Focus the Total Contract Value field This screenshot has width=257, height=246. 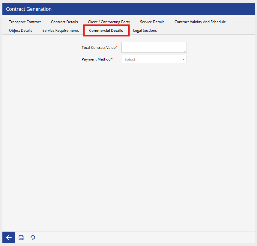[154, 47]
